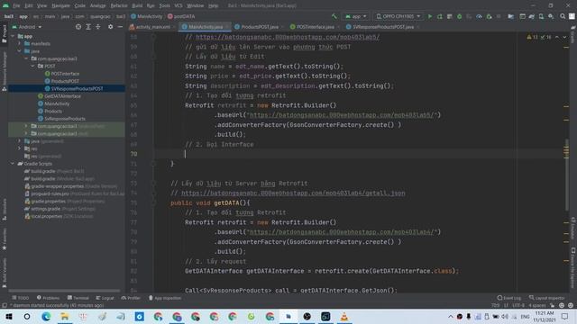The height and width of the screenshot is (324, 577).
Task: Open the VCS menu
Action: click(x=179, y=6)
